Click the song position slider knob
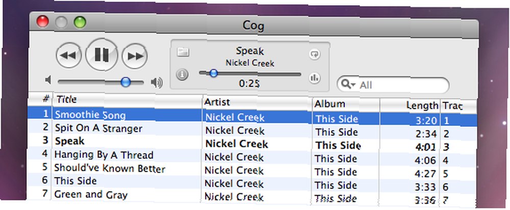This screenshot has width=510, height=210. pyautogui.click(x=213, y=73)
